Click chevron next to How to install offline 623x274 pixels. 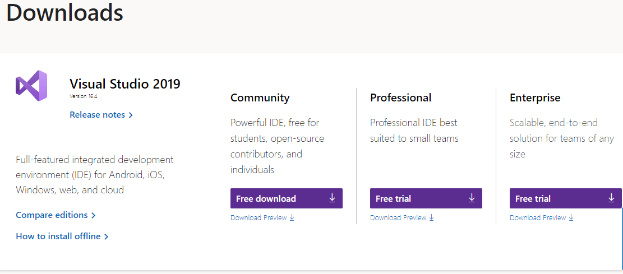pos(106,236)
